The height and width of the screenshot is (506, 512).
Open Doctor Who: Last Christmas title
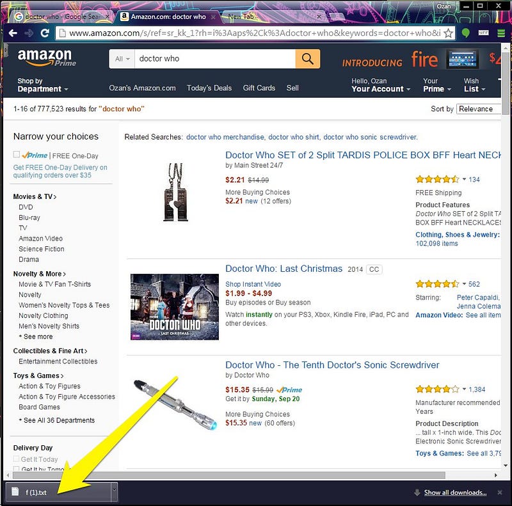tap(284, 269)
